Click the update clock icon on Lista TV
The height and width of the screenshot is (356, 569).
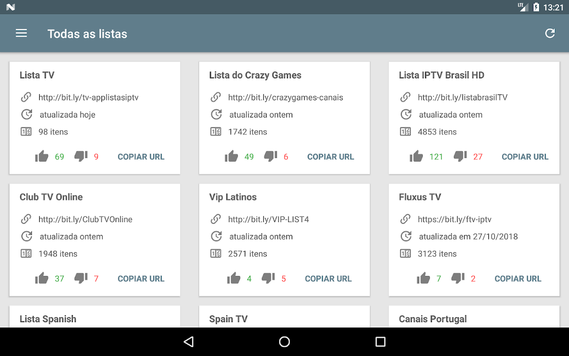27,114
